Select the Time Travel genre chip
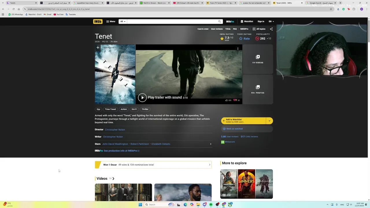This screenshot has width=370, height=208. click(110, 109)
